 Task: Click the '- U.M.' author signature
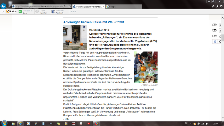[66, 119]
